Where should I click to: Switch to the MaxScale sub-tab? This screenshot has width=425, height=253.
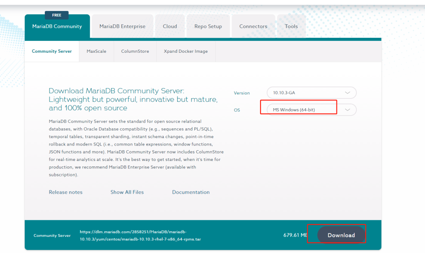(96, 51)
